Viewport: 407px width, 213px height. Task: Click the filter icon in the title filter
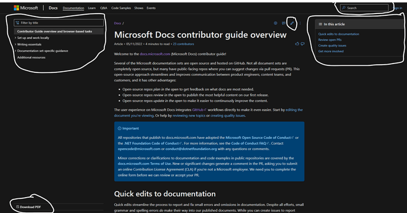17,23
